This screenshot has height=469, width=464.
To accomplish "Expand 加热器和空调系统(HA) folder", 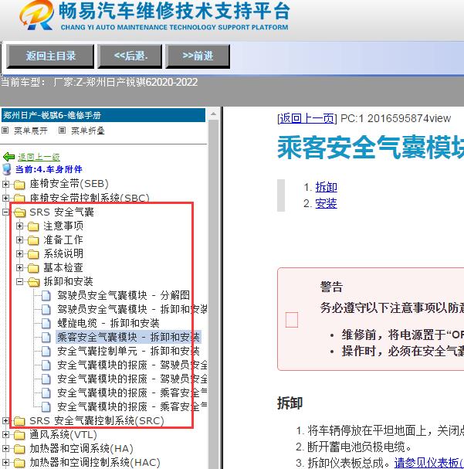I will 5,448.
